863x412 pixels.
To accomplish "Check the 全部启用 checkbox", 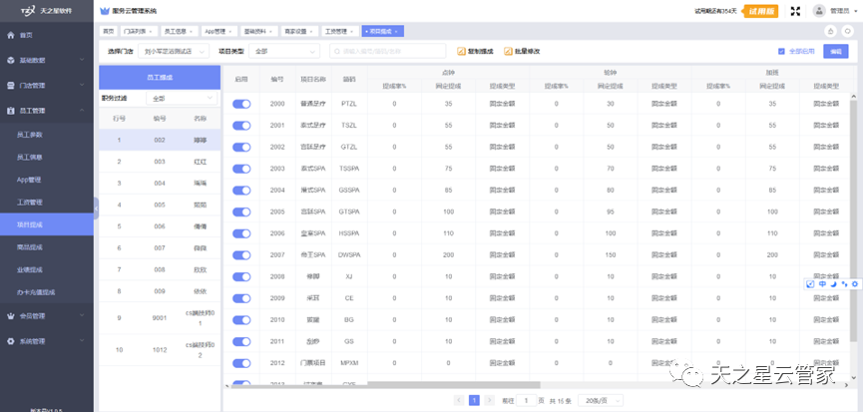I will point(781,51).
